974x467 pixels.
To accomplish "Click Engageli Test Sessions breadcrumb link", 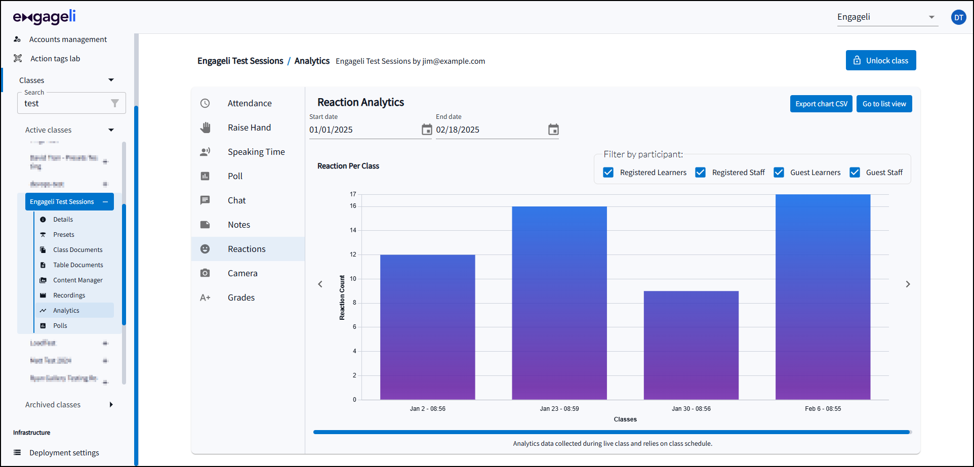I will [240, 61].
